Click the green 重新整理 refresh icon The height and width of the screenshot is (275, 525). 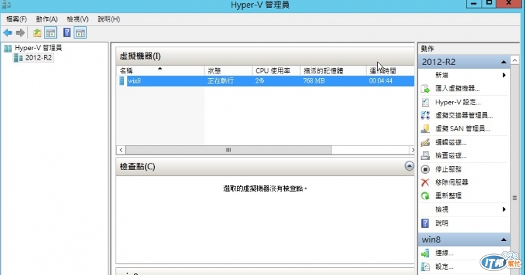425,196
